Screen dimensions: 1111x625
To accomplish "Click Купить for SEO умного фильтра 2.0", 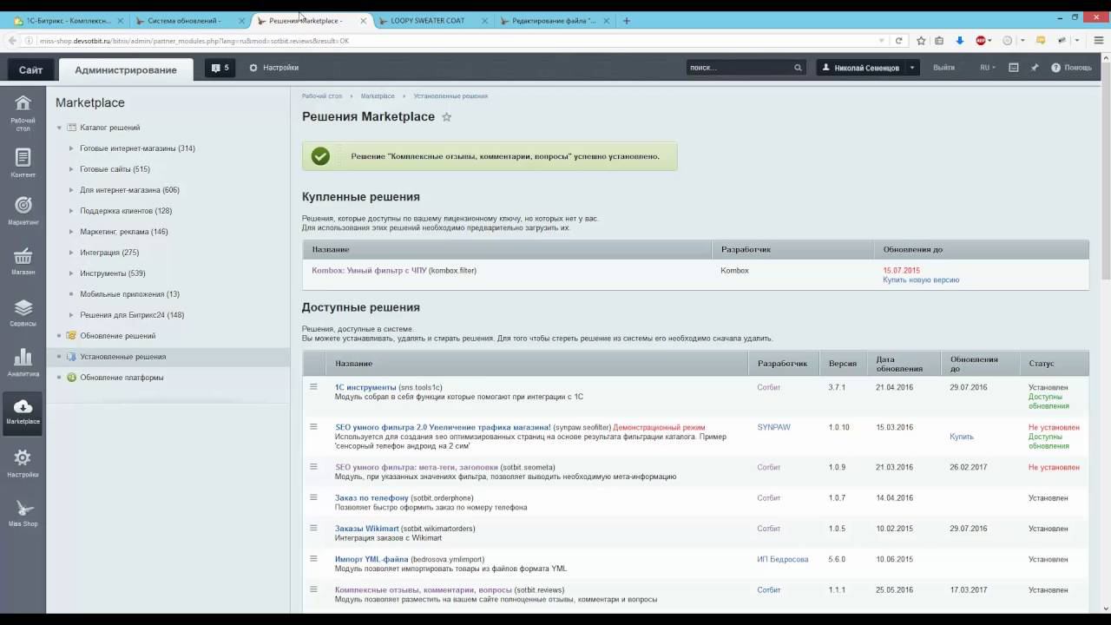I will pyautogui.click(x=962, y=437).
